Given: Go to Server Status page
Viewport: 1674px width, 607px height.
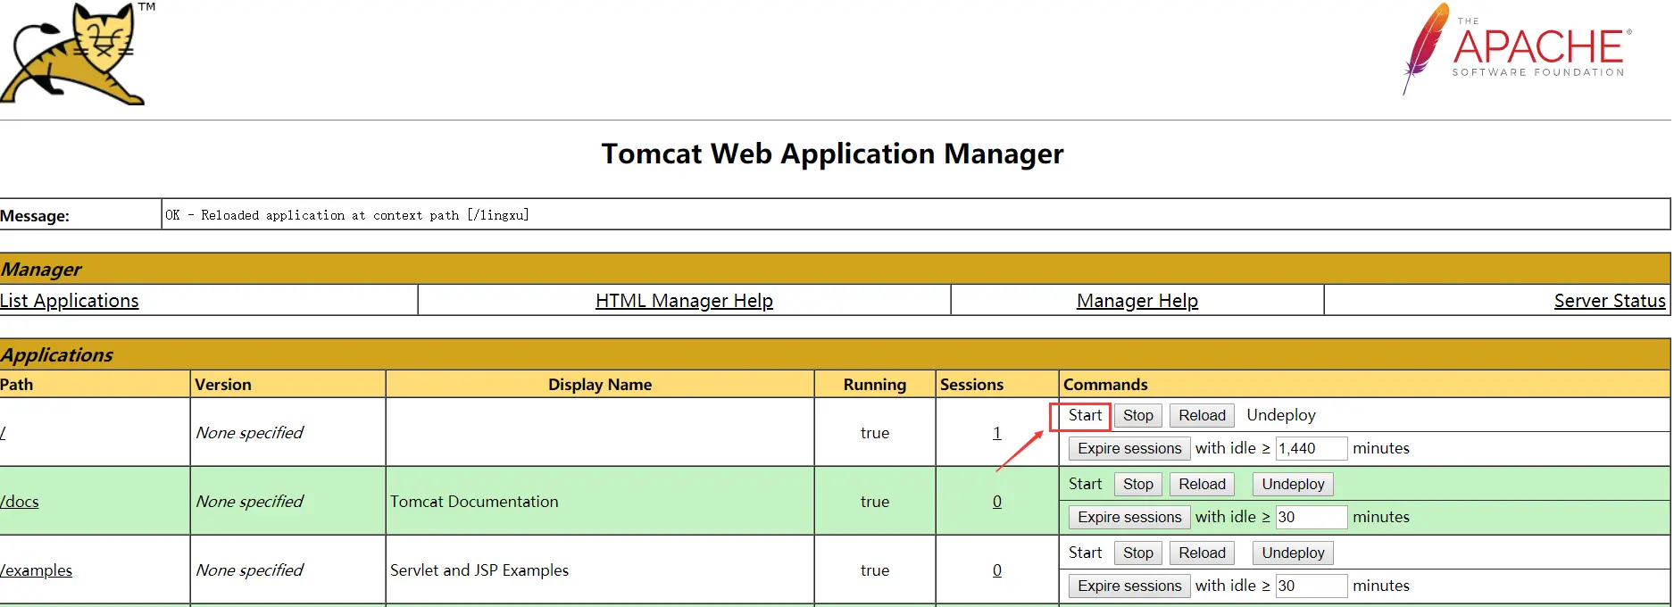Looking at the screenshot, I should 1610,301.
